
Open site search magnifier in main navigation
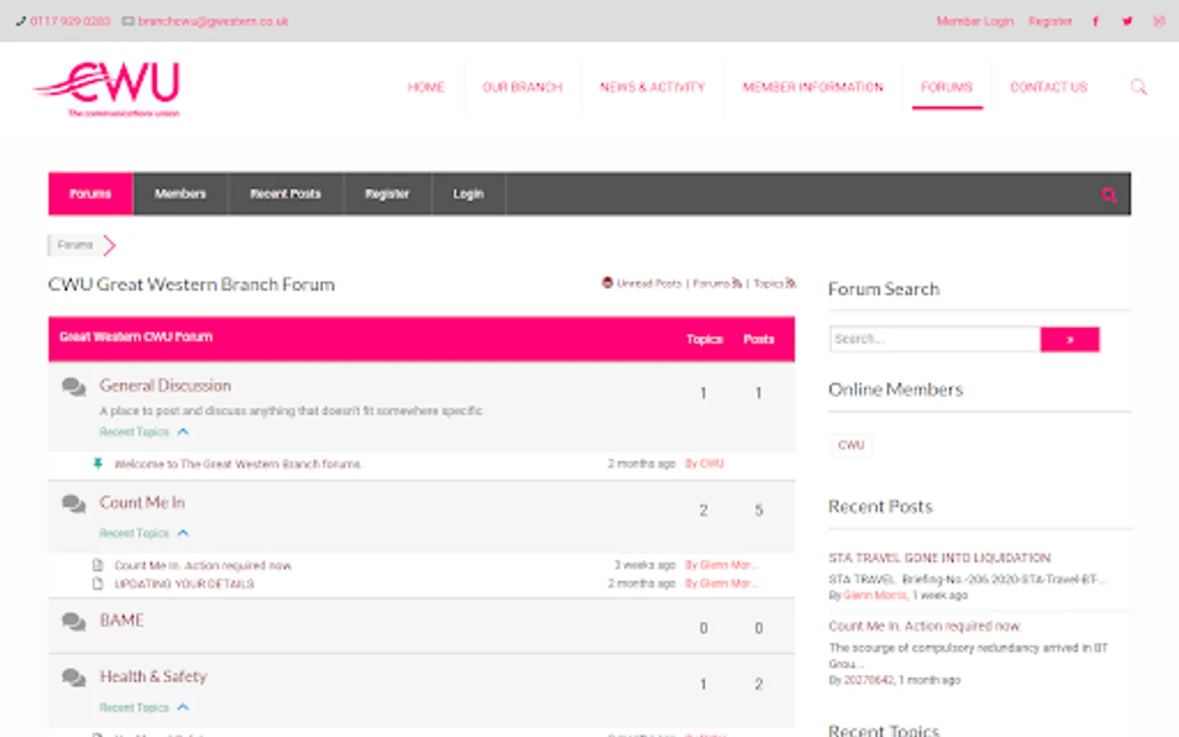point(1138,87)
